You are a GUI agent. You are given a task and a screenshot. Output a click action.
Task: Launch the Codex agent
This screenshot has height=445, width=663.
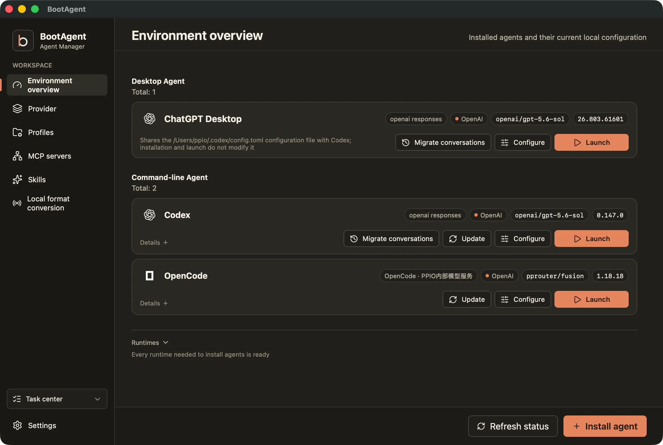(x=592, y=239)
